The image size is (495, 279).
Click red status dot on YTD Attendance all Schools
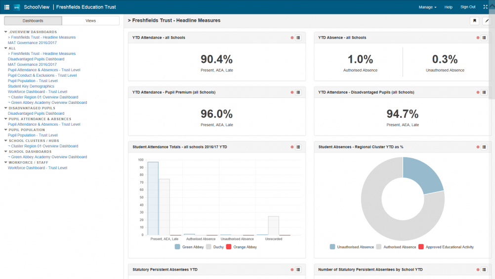[292, 38]
